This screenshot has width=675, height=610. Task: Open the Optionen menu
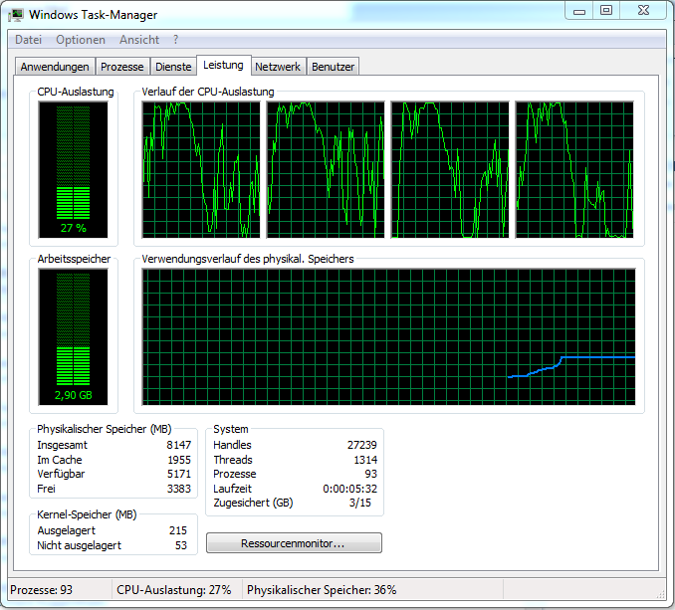(x=81, y=40)
